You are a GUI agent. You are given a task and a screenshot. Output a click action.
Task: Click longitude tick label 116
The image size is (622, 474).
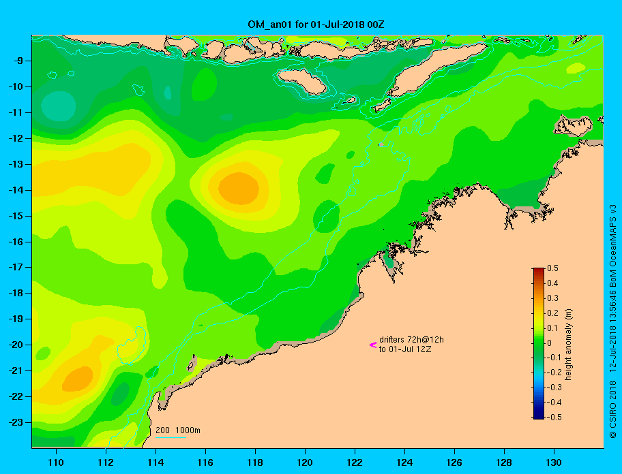[205, 462]
